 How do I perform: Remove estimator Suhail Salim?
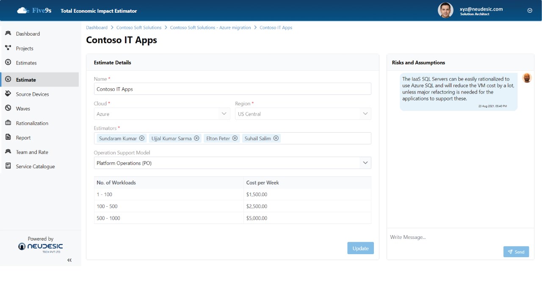(x=276, y=138)
